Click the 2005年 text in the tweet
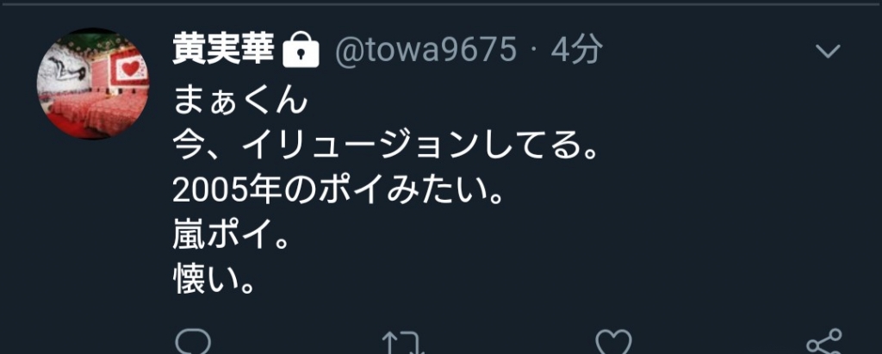This screenshot has height=354, width=882. click(x=225, y=192)
